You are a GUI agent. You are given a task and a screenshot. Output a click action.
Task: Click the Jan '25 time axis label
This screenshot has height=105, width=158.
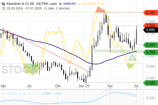tap(84, 86)
